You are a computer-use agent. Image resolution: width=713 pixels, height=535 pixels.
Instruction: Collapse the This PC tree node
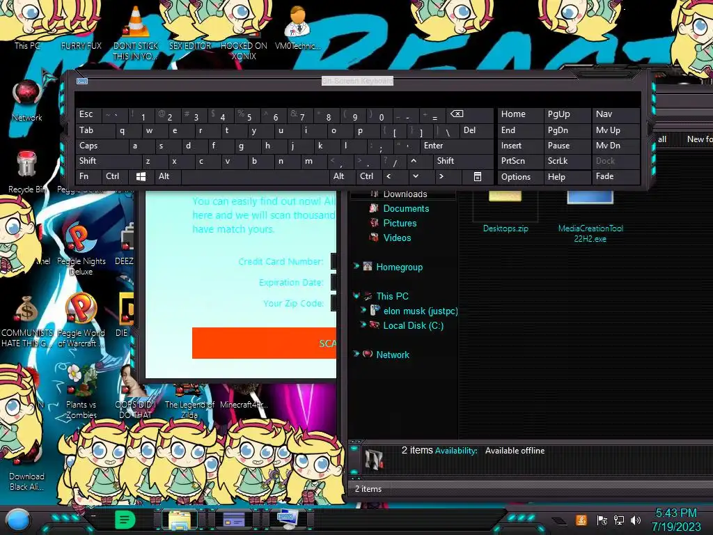point(356,295)
